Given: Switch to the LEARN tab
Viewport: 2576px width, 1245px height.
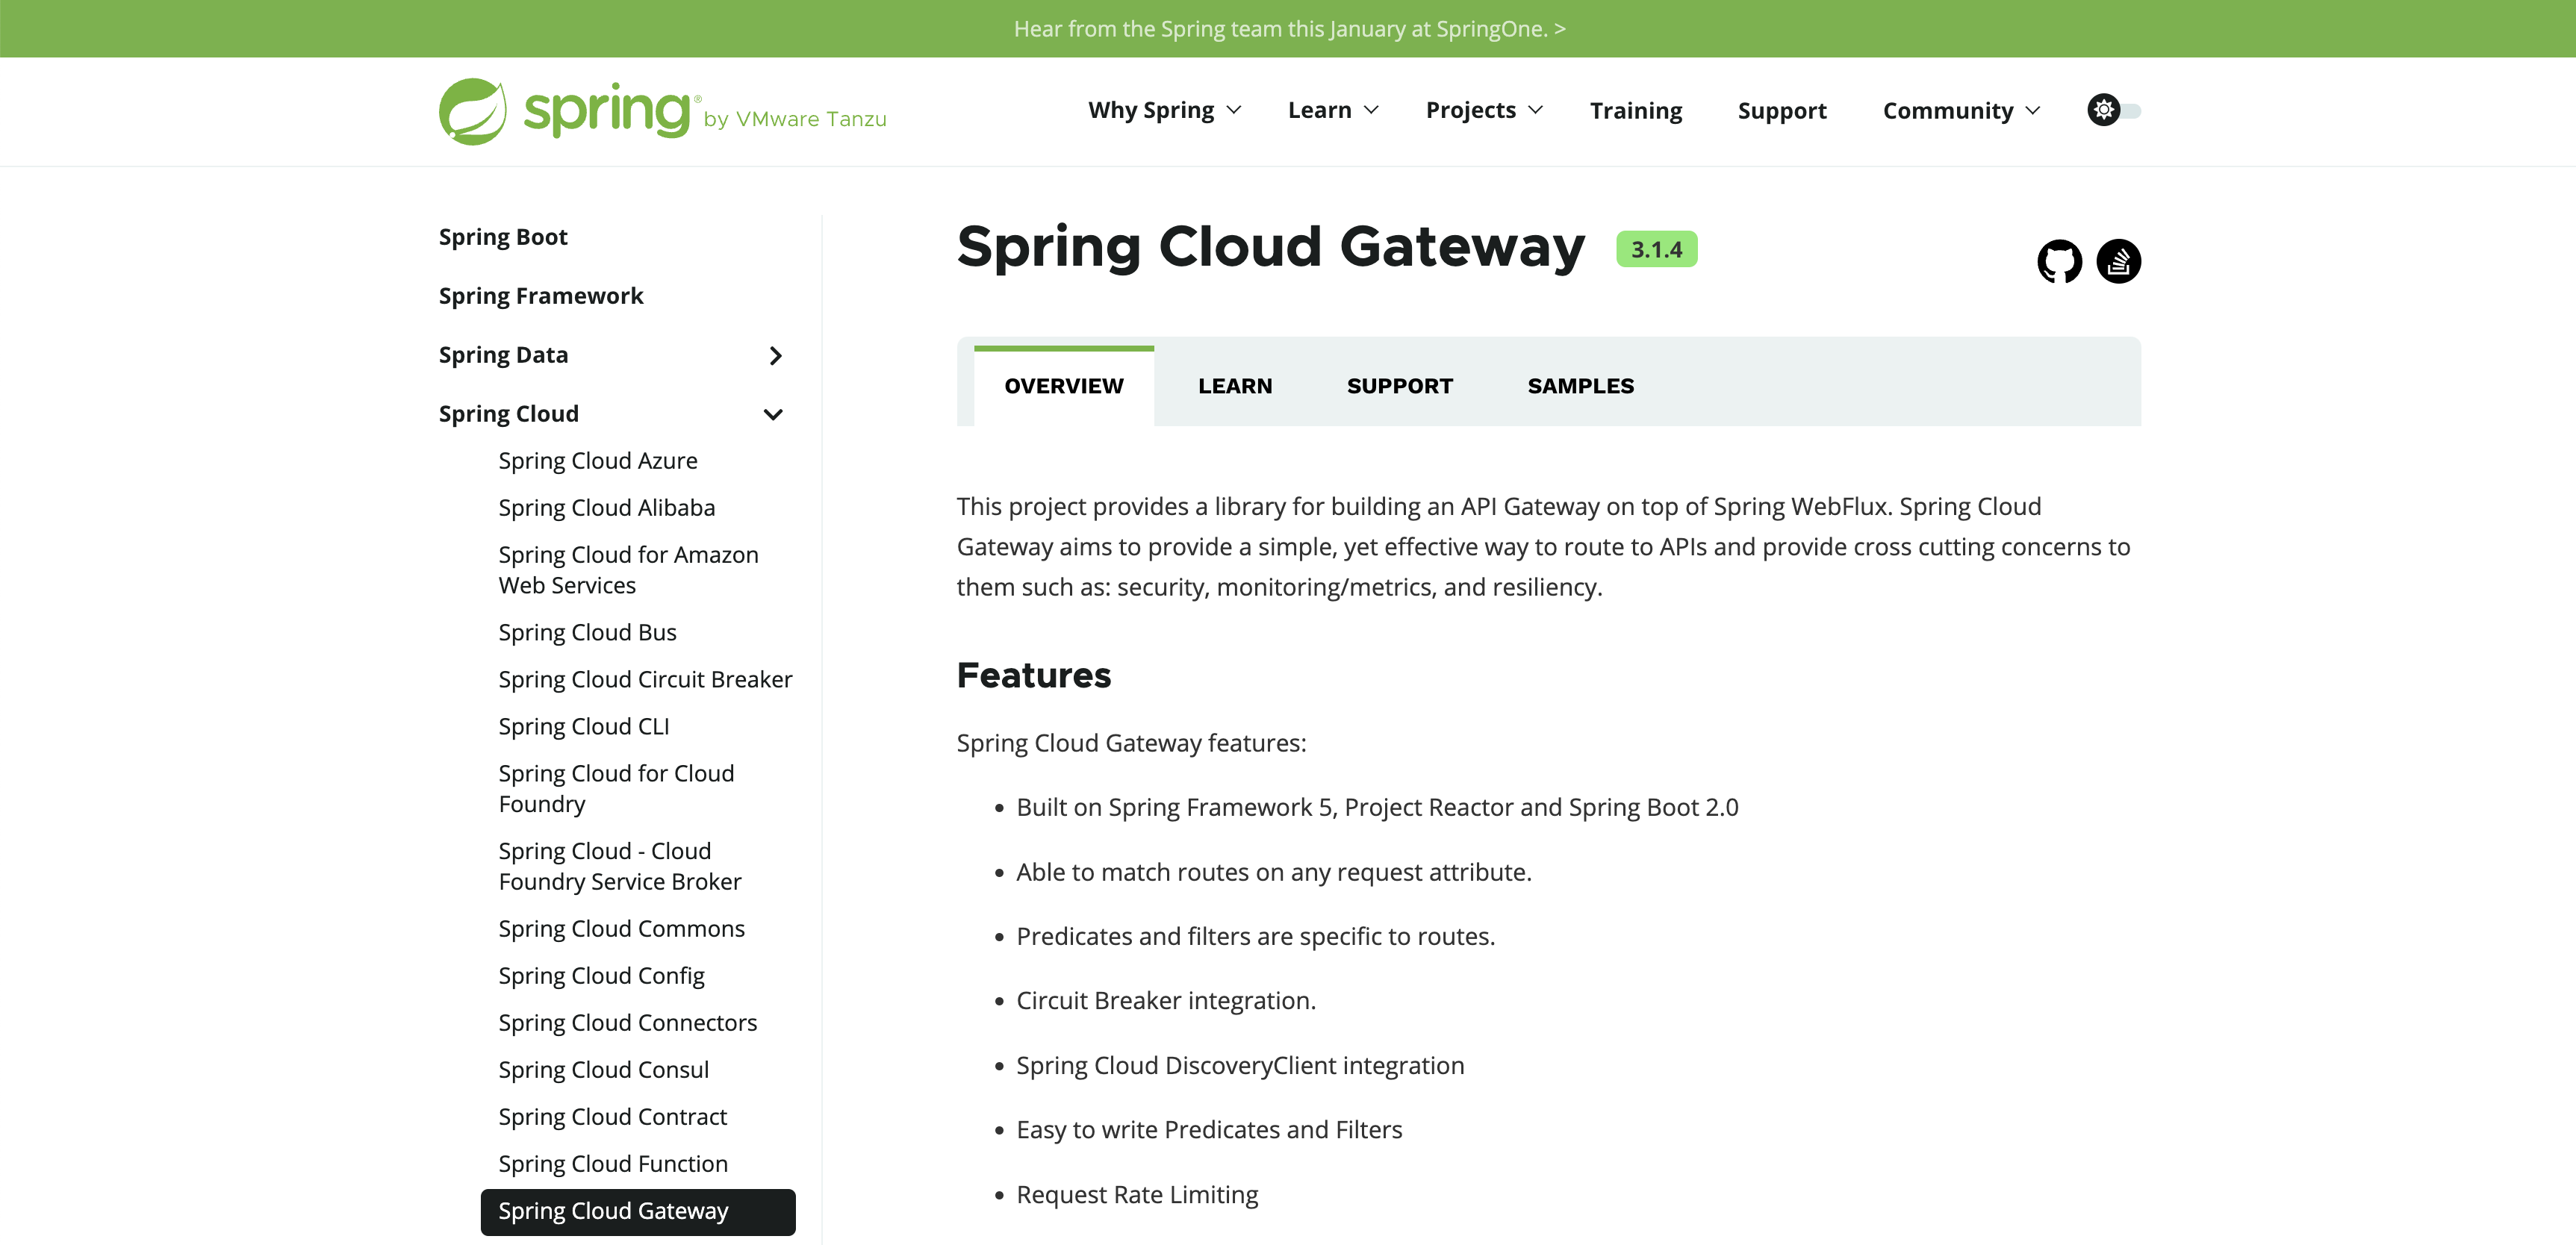Looking at the screenshot, I should pos(1235,386).
